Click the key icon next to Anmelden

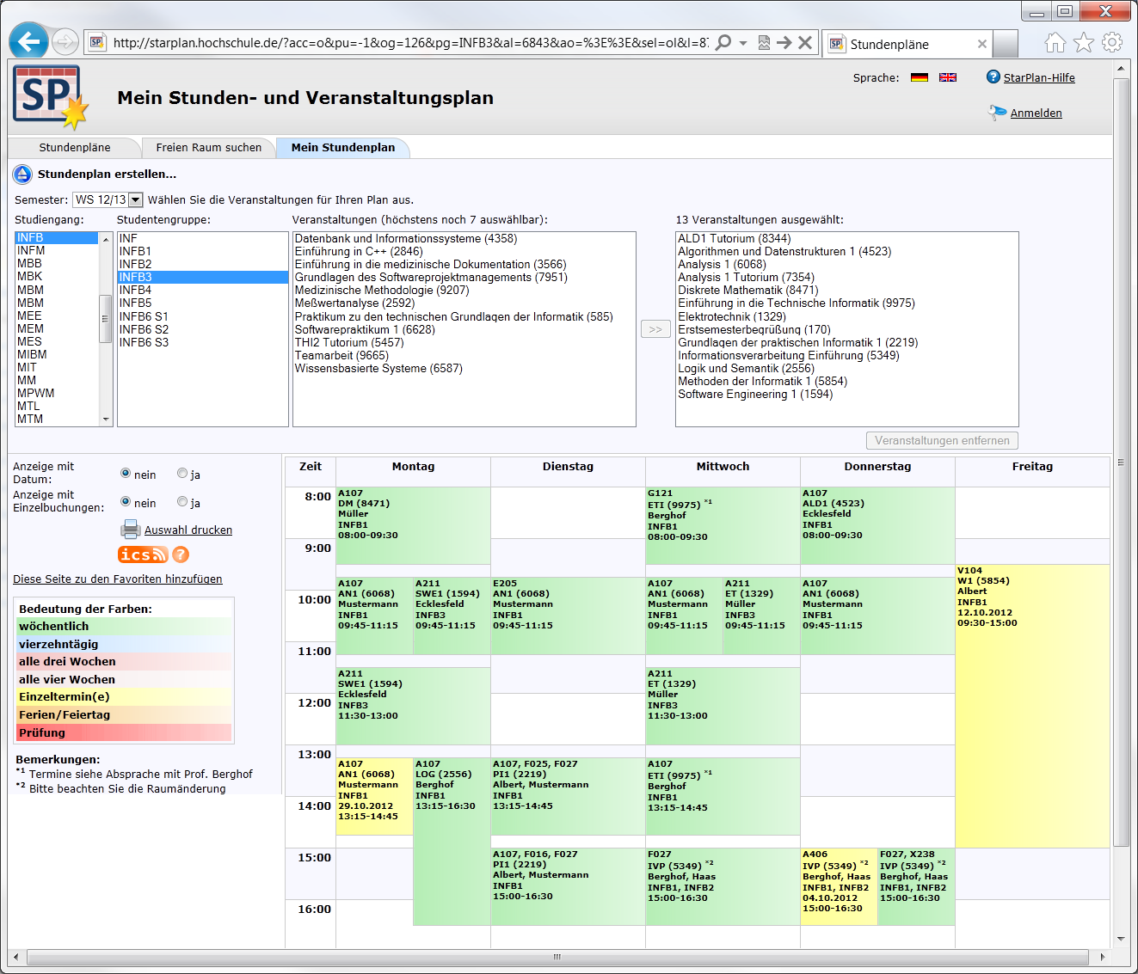pyautogui.click(x=997, y=112)
